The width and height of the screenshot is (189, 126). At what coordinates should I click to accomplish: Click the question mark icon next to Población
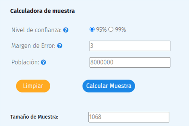pyautogui.click(x=43, y=62)
